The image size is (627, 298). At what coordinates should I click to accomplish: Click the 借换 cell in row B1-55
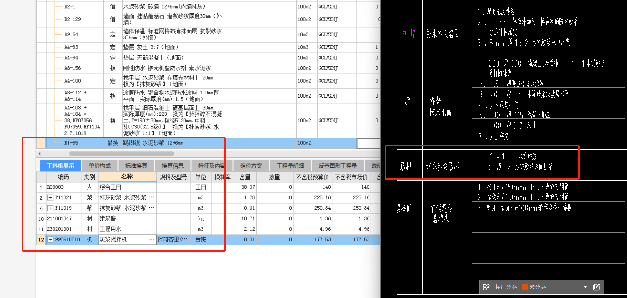(113, 143)
